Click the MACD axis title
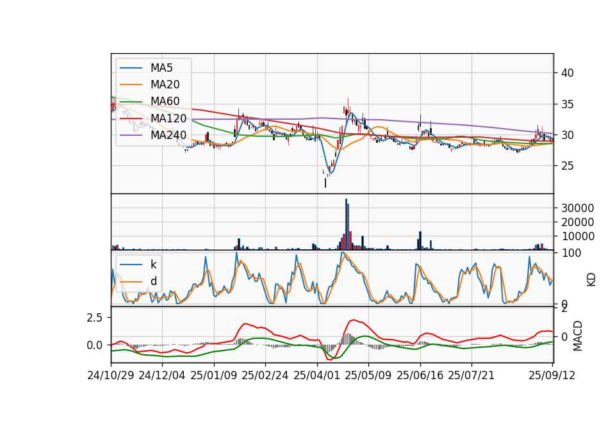Viewport: 615px width, 442px height. pos(578,336)
